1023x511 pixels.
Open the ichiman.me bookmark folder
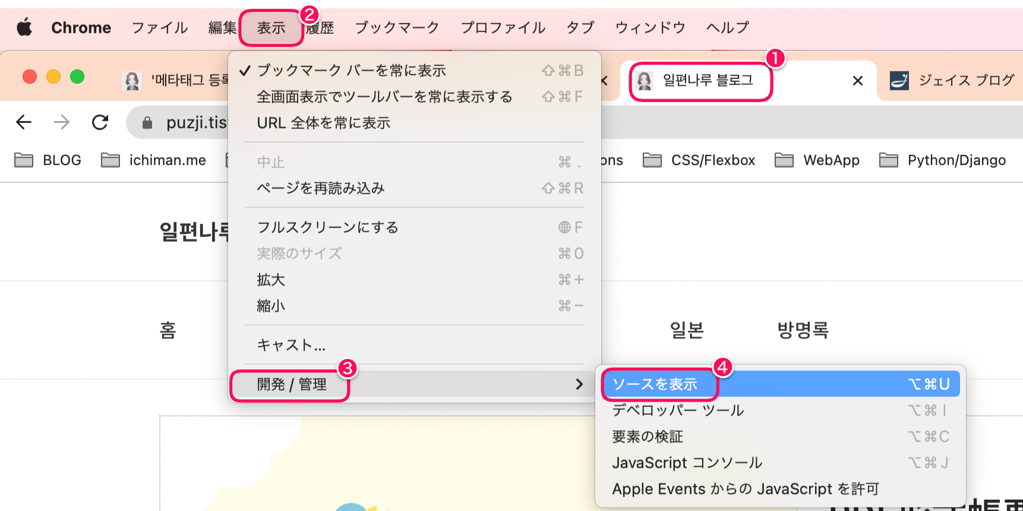pos(153,160)
